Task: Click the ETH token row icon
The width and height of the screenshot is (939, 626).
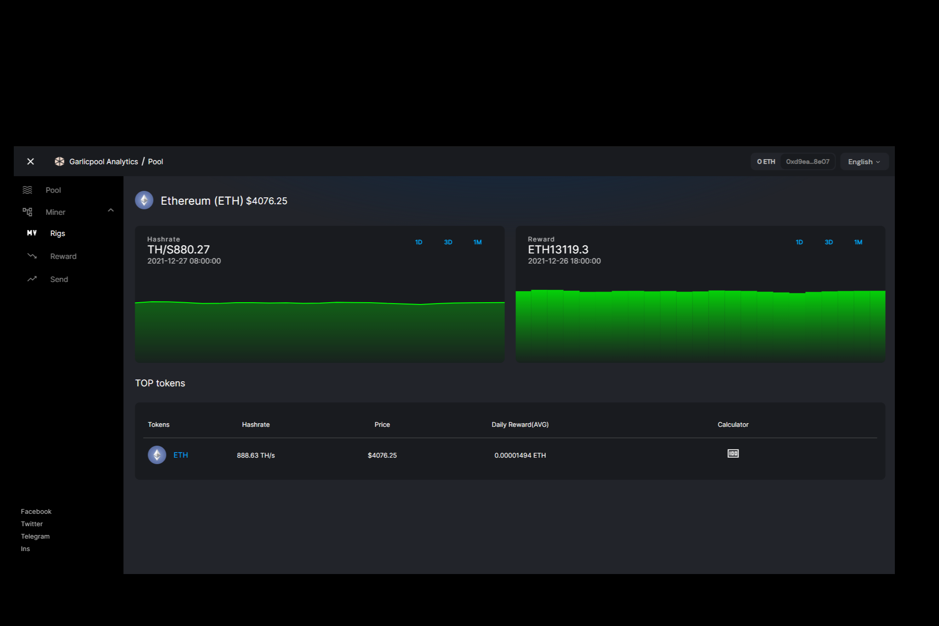Action: [157, 455]
